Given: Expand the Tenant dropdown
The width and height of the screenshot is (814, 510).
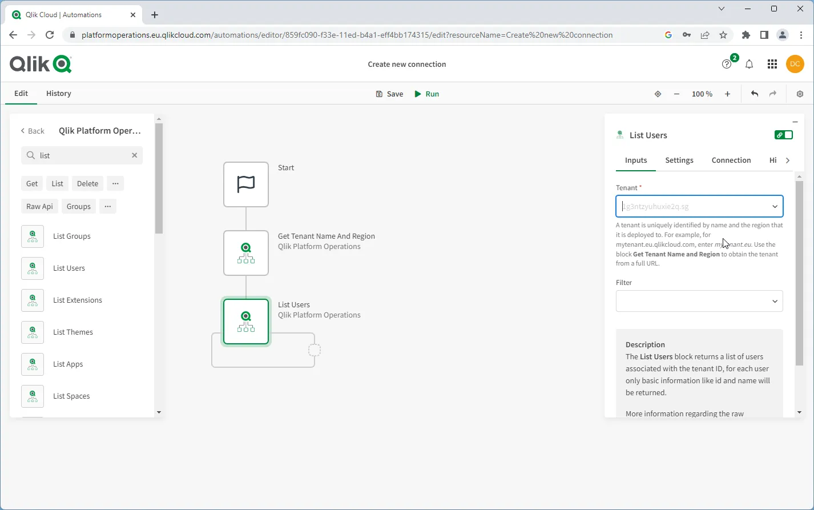Looking at the screenshot, I should coord(775,207).
